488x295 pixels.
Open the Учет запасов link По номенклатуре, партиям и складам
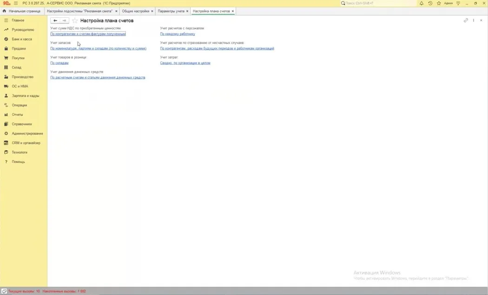coord(99,48)
